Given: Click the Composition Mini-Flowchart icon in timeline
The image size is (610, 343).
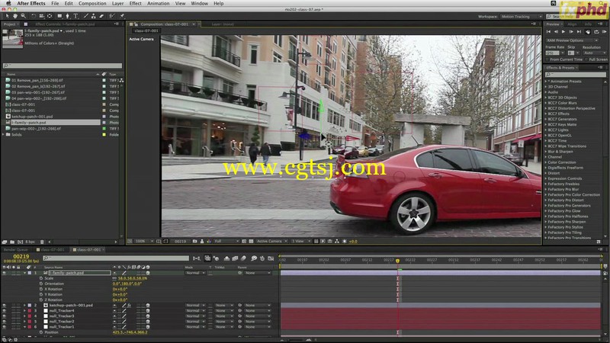Looking at the screenshot, I should pyautogui.click(x=197, y=258).
